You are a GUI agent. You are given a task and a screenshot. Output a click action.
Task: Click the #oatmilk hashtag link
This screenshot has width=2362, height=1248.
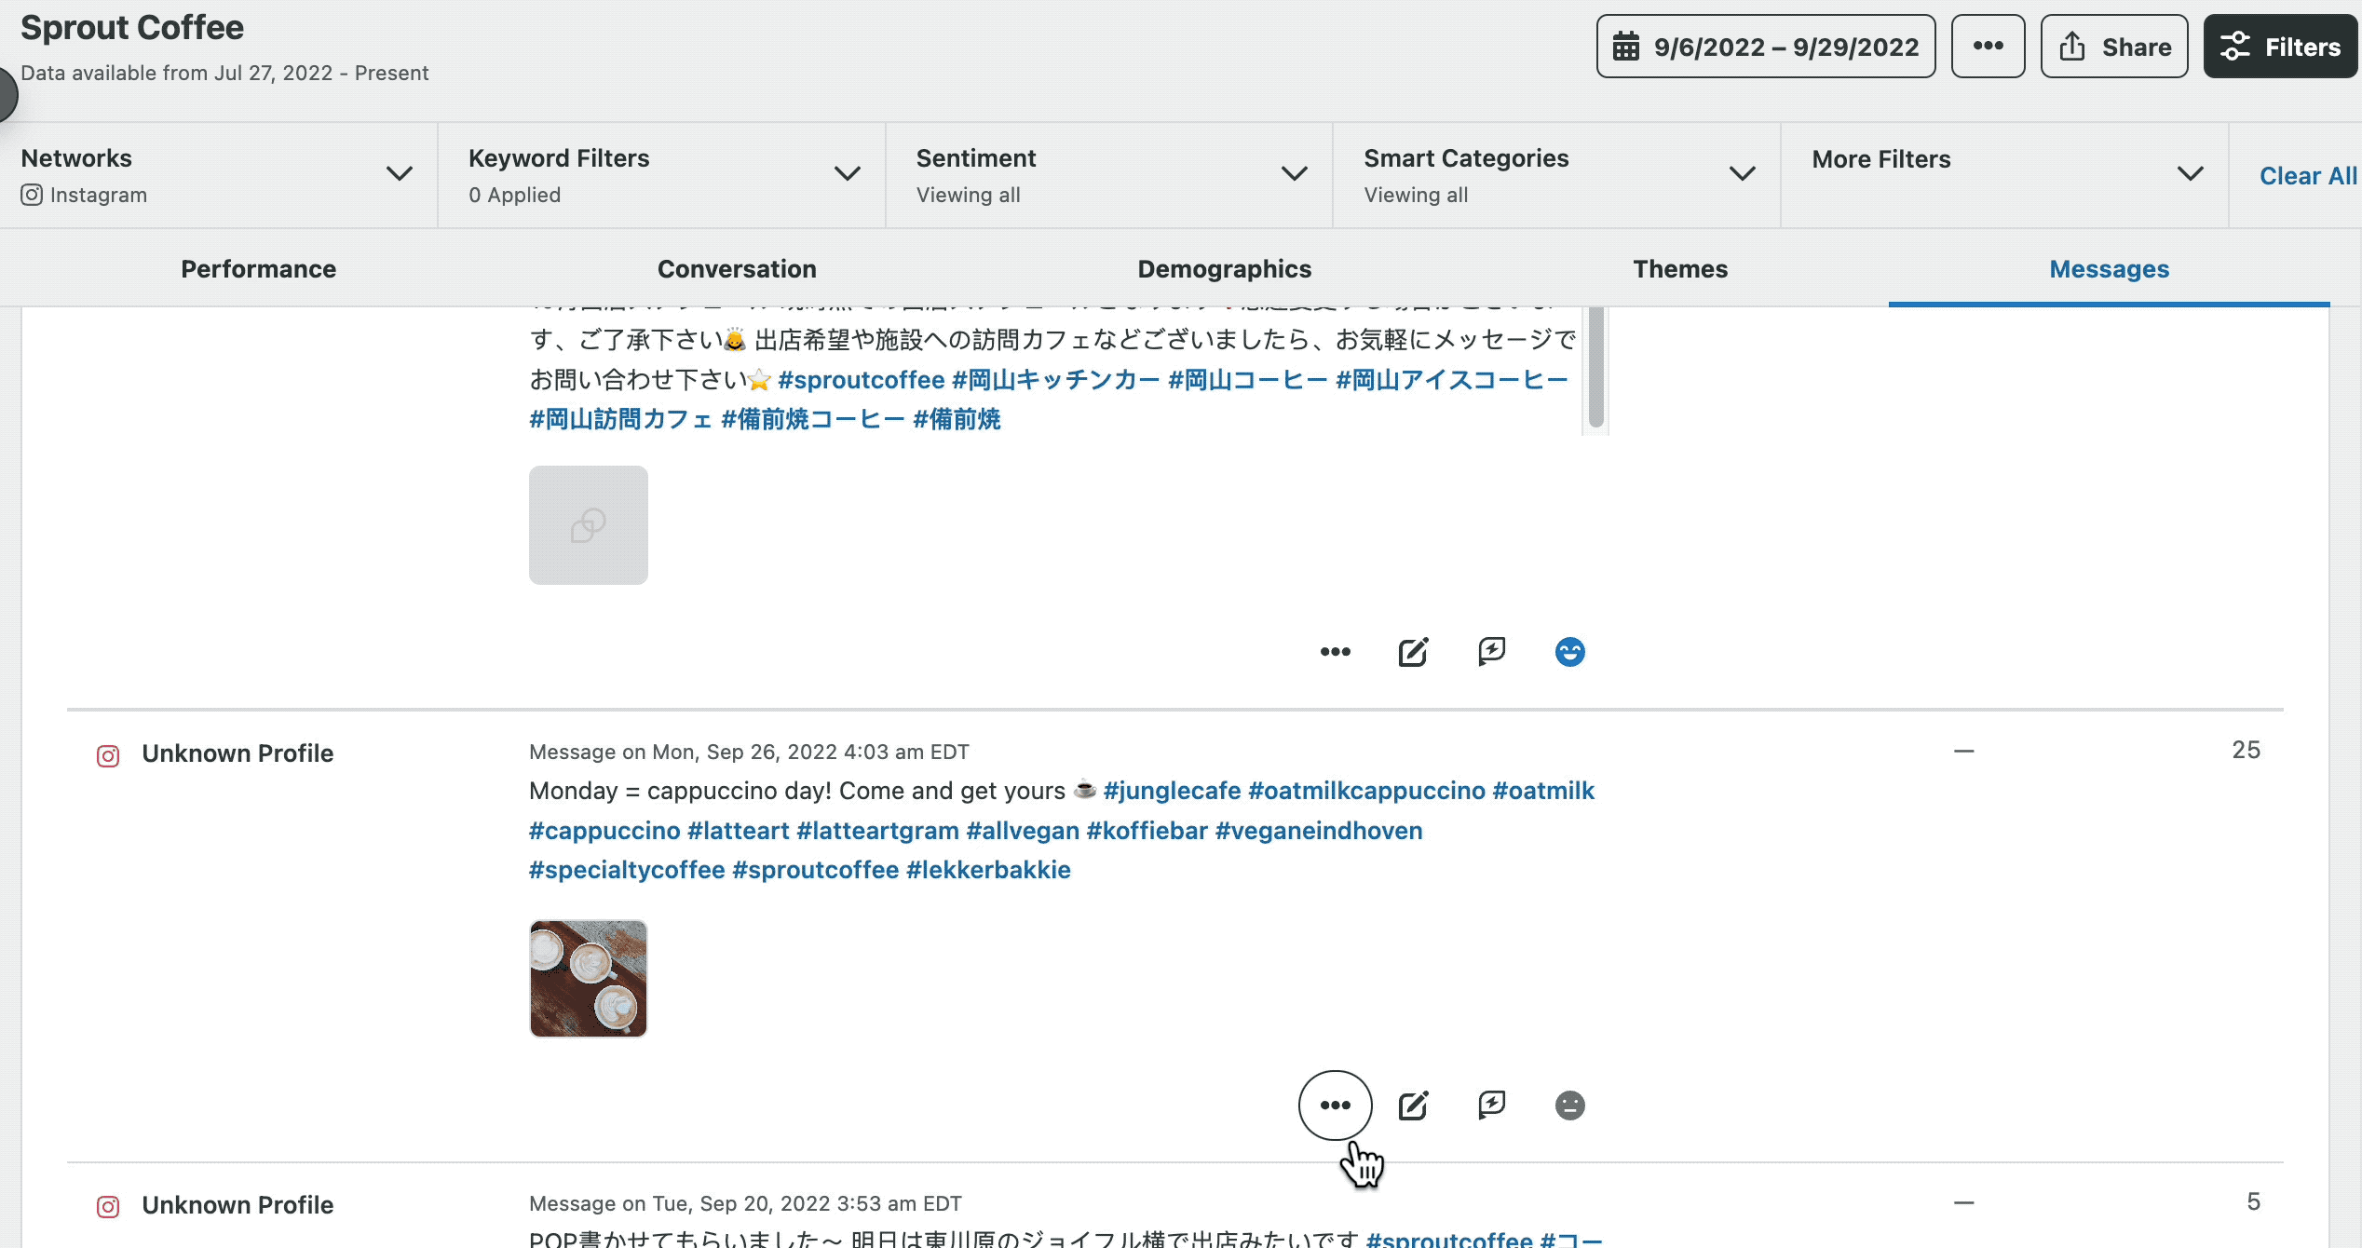pos(1543,791)
